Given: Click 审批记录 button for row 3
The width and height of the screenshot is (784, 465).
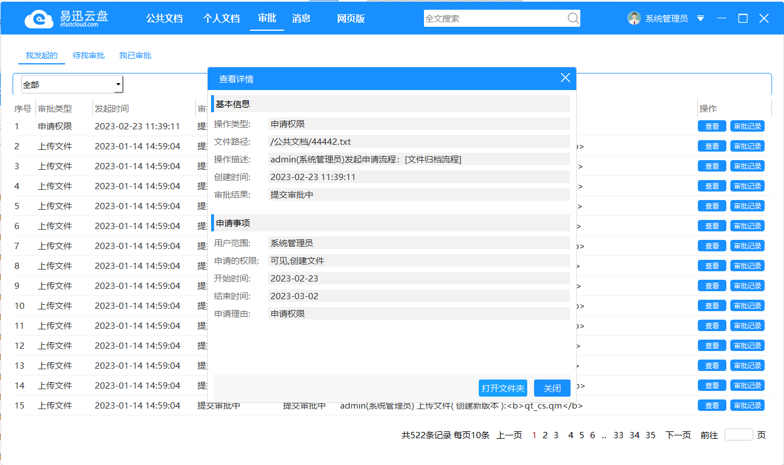Looking at the screenshot, I should (x=747, y=166).
